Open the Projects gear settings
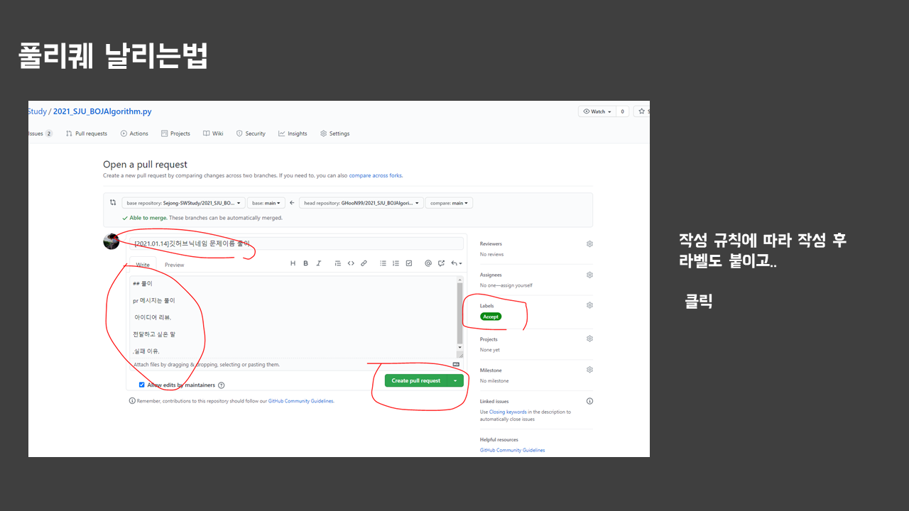The width and height of the screenshot is (909, 511). tap(589, 339)
